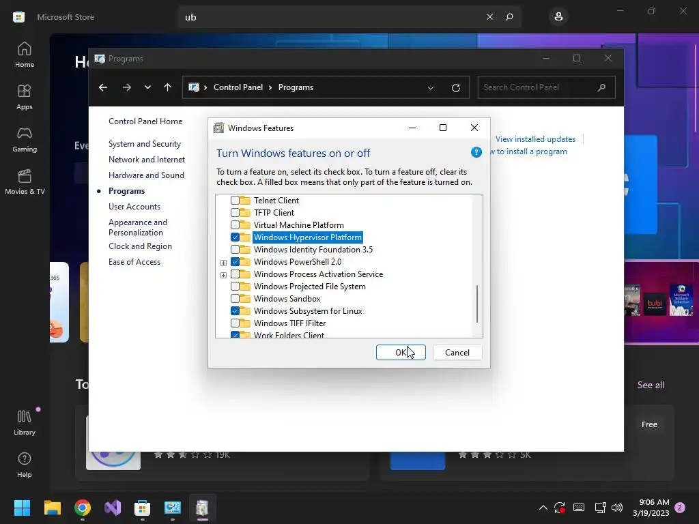The image size is (699, 524).
Task: Click View installed updates link
Action: coord(535,139)
